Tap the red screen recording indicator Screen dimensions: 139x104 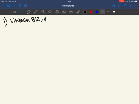pos(122,1)
